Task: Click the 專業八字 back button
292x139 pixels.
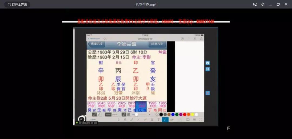Action: click(97, 44)
